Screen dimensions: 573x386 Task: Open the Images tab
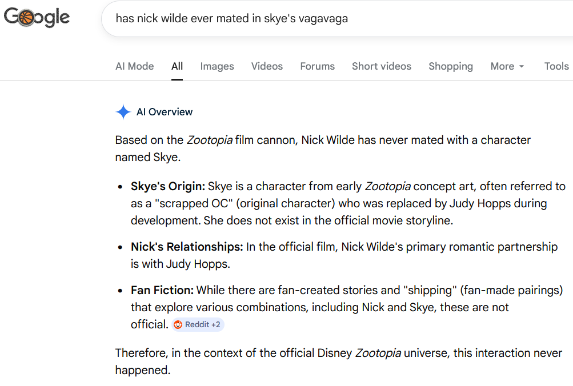(217, 66)
